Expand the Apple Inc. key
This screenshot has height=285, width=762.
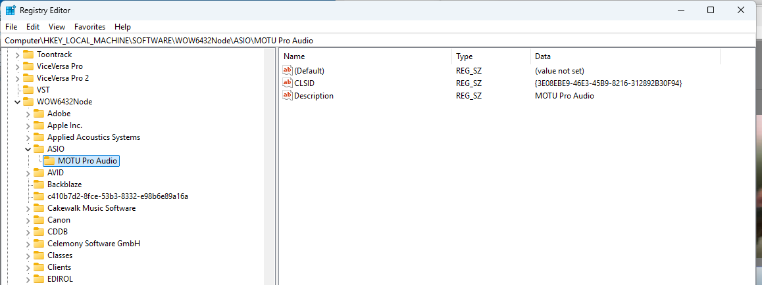pos(28,125)
